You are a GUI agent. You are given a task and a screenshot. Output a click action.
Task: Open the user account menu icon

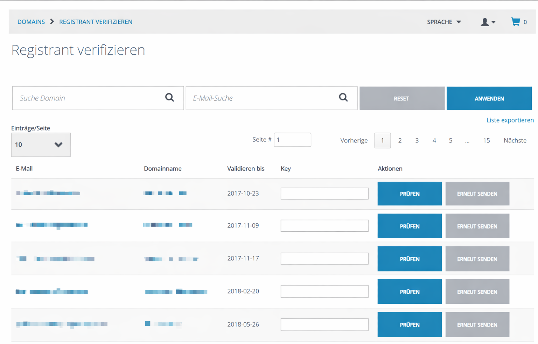coord(488,22)
